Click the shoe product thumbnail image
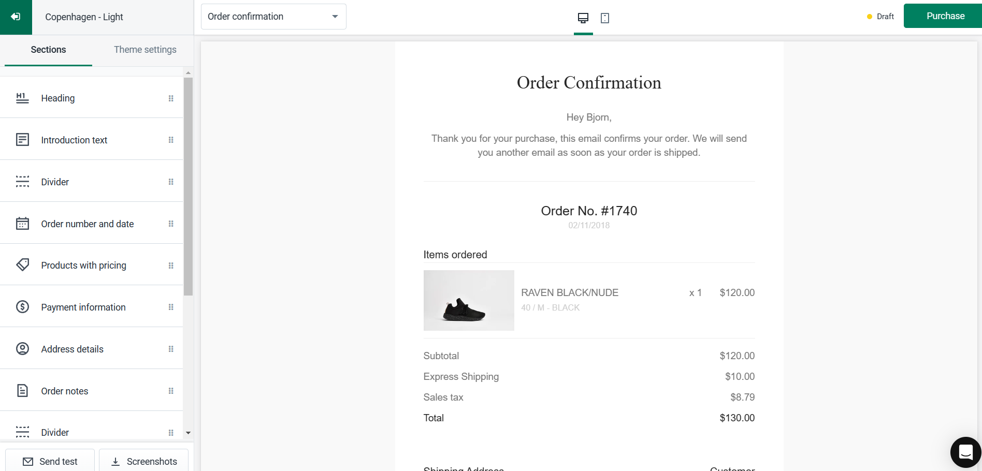Screen dimensions: 982x471 click(x=469, y=300)
